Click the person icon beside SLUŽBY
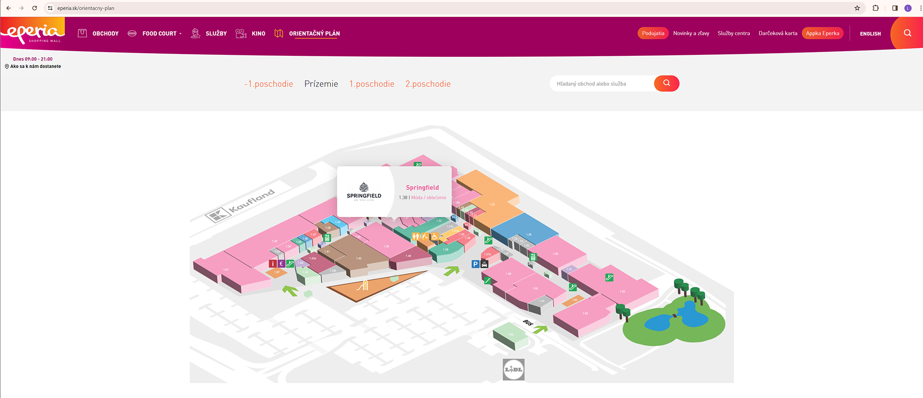Screen dimensions: 923x398 196,33
